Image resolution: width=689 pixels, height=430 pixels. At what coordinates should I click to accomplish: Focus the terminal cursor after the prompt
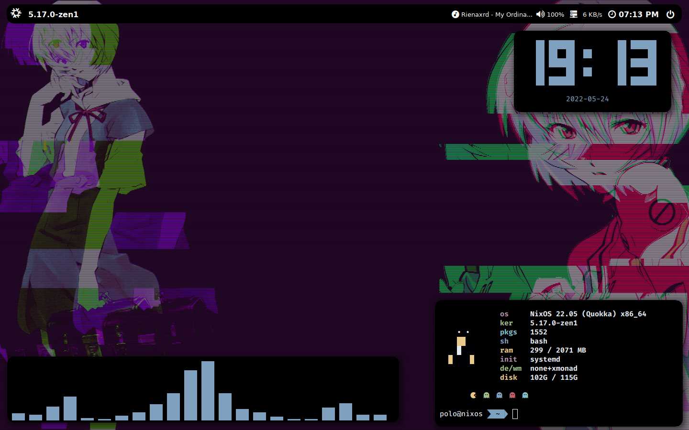[x=515, y=414]
